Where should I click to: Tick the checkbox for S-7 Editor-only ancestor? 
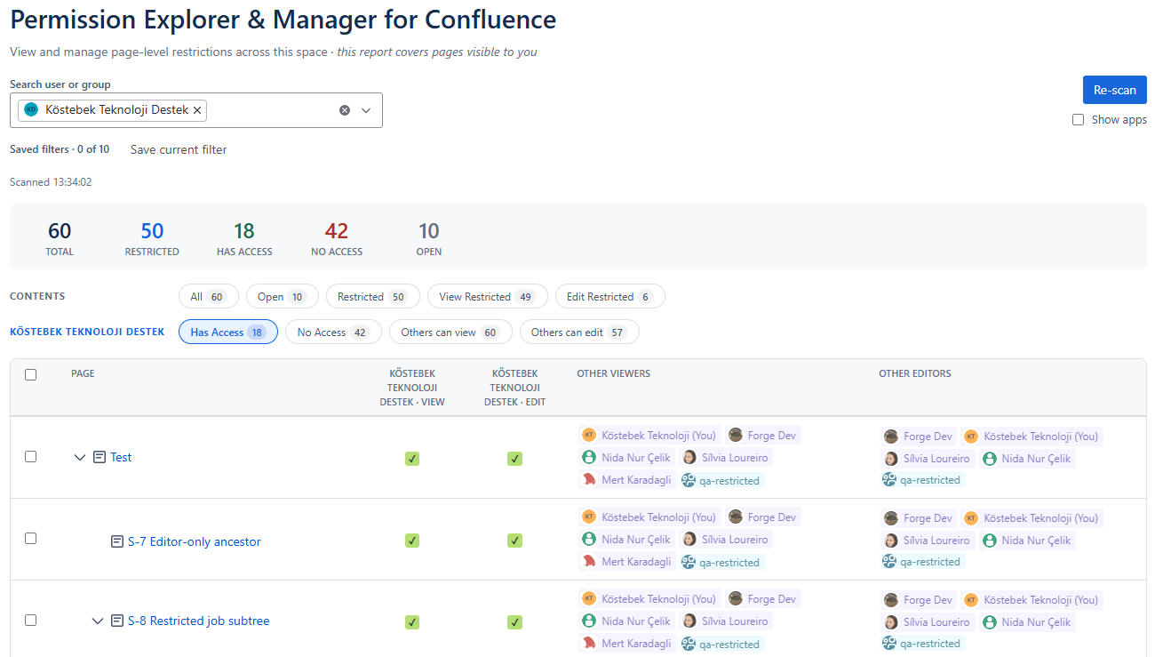click(x=31, y=538)
